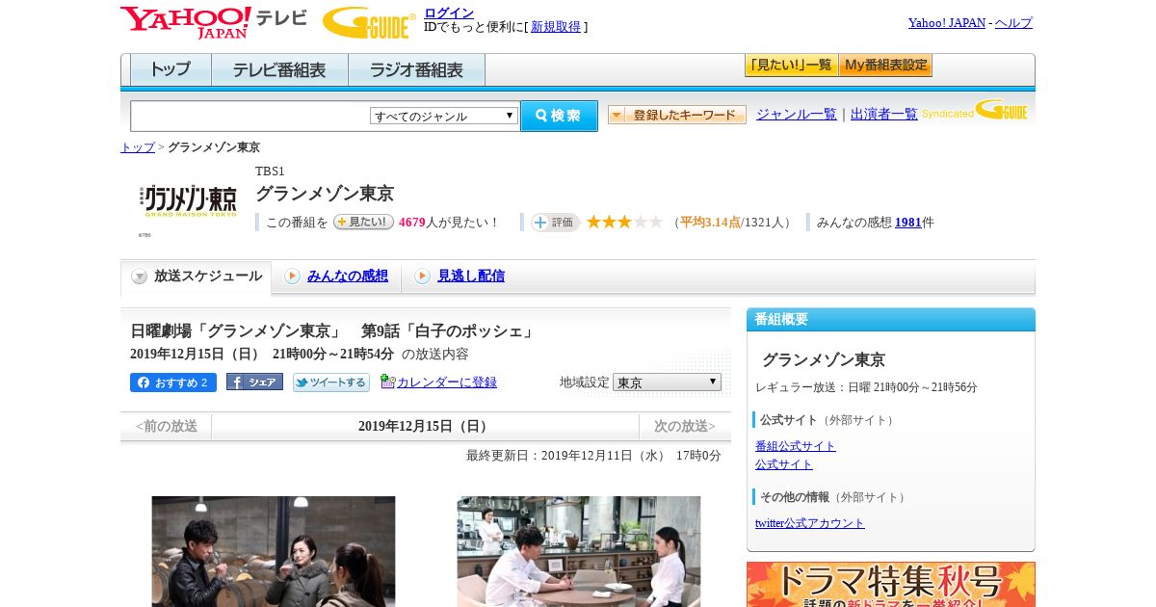
Task: Open the みんなの感想 tab
Action: pos(348,277)
